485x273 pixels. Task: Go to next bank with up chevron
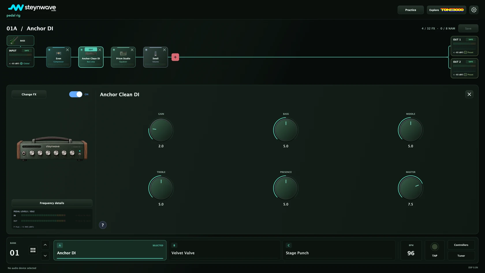click(45, 245)
